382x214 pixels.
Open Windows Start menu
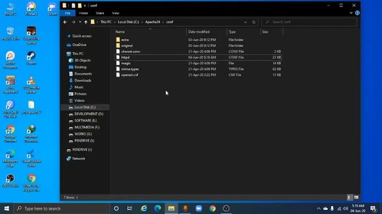(7, 209)
